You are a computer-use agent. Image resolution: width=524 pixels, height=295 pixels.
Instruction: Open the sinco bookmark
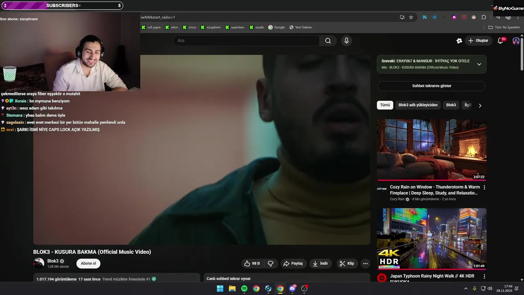click(190, 27)
